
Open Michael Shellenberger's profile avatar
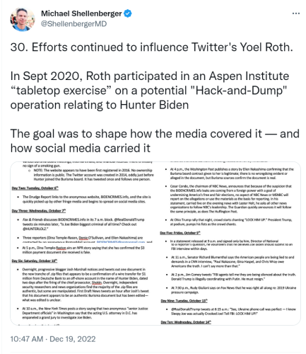pos(23,19)
